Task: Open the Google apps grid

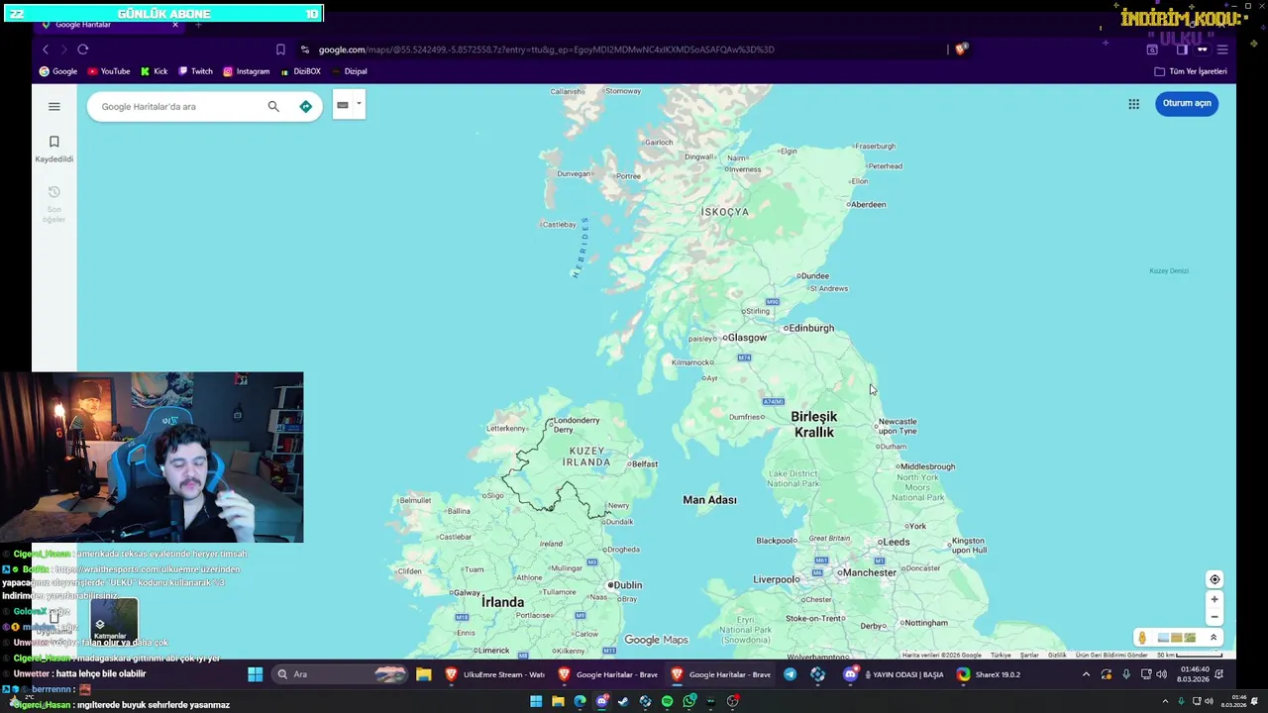Action: (1133, 103)
